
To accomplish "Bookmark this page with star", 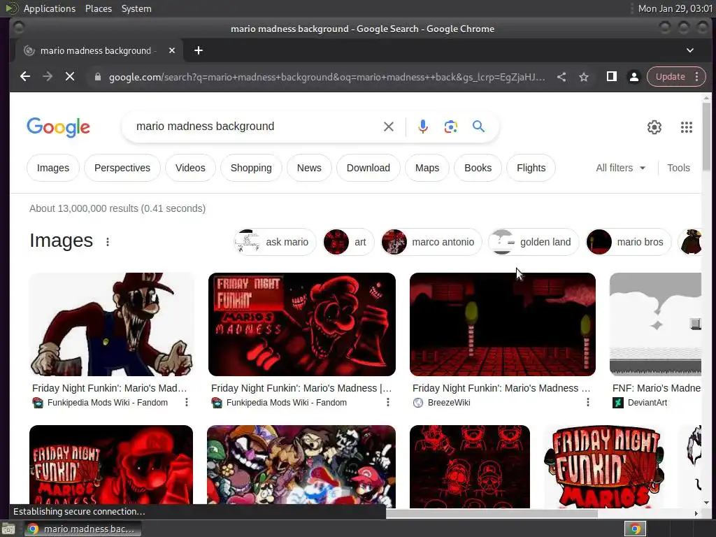I will click(584, 77).
